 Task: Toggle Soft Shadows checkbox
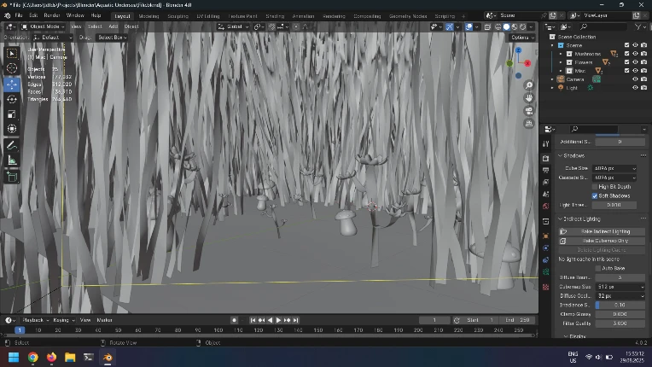click(x=595, y=195)
